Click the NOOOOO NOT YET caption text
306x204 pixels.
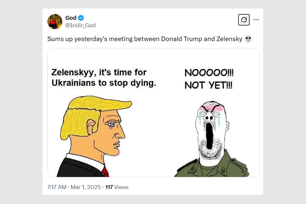click(209, 79)
